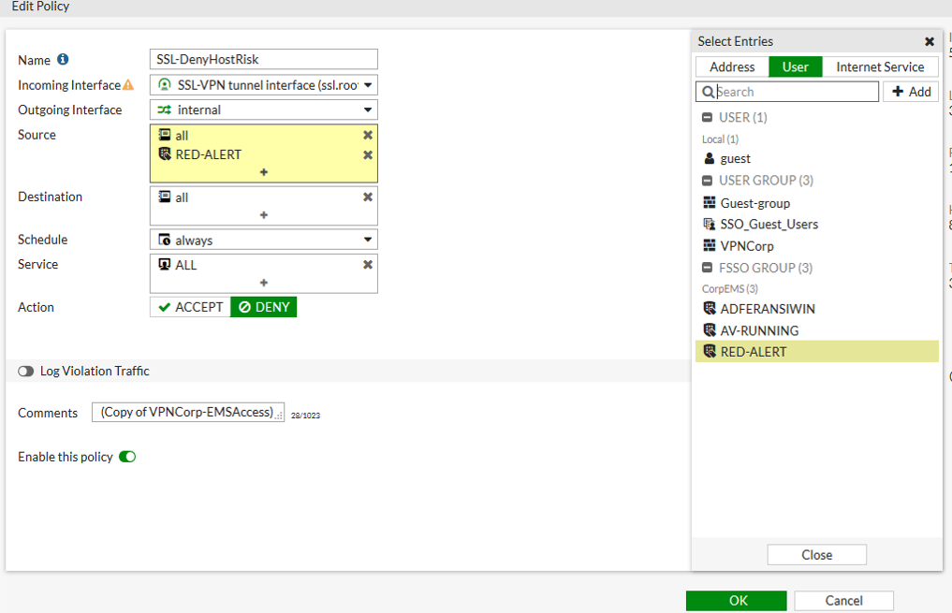Image resolution: width=952 pixels, height=613 pixels.
Task: Collapse the USER (1) section
Action: (708, 118)
